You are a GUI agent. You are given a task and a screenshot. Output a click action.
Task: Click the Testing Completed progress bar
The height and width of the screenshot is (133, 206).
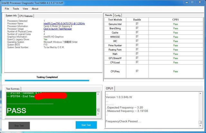(47, 80)
